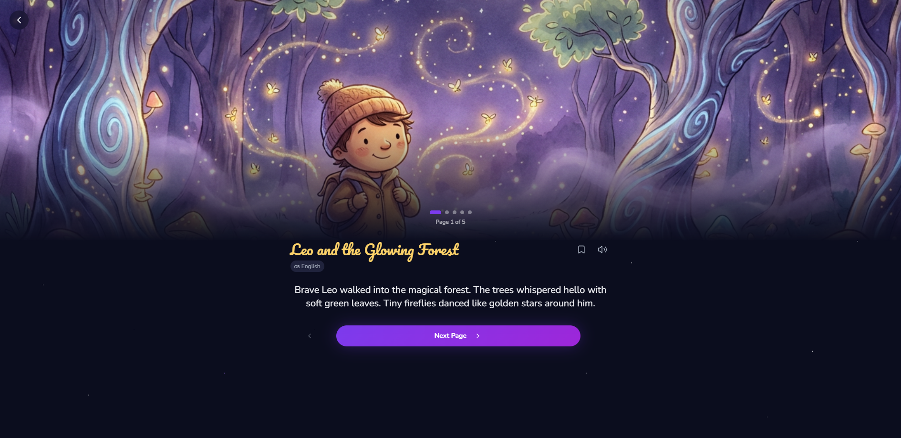Select the active first page indicator
The width and height of the screenshot is (901, 438).
tap(435, 212)
